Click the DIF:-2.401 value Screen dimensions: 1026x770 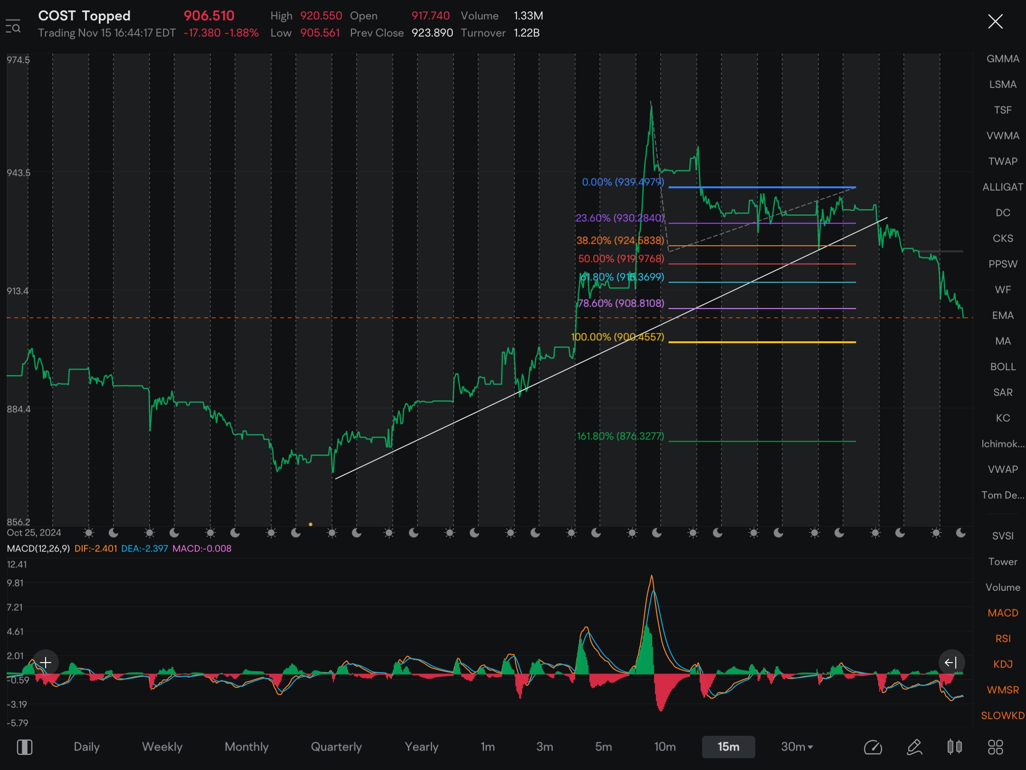tap(95, 549)
